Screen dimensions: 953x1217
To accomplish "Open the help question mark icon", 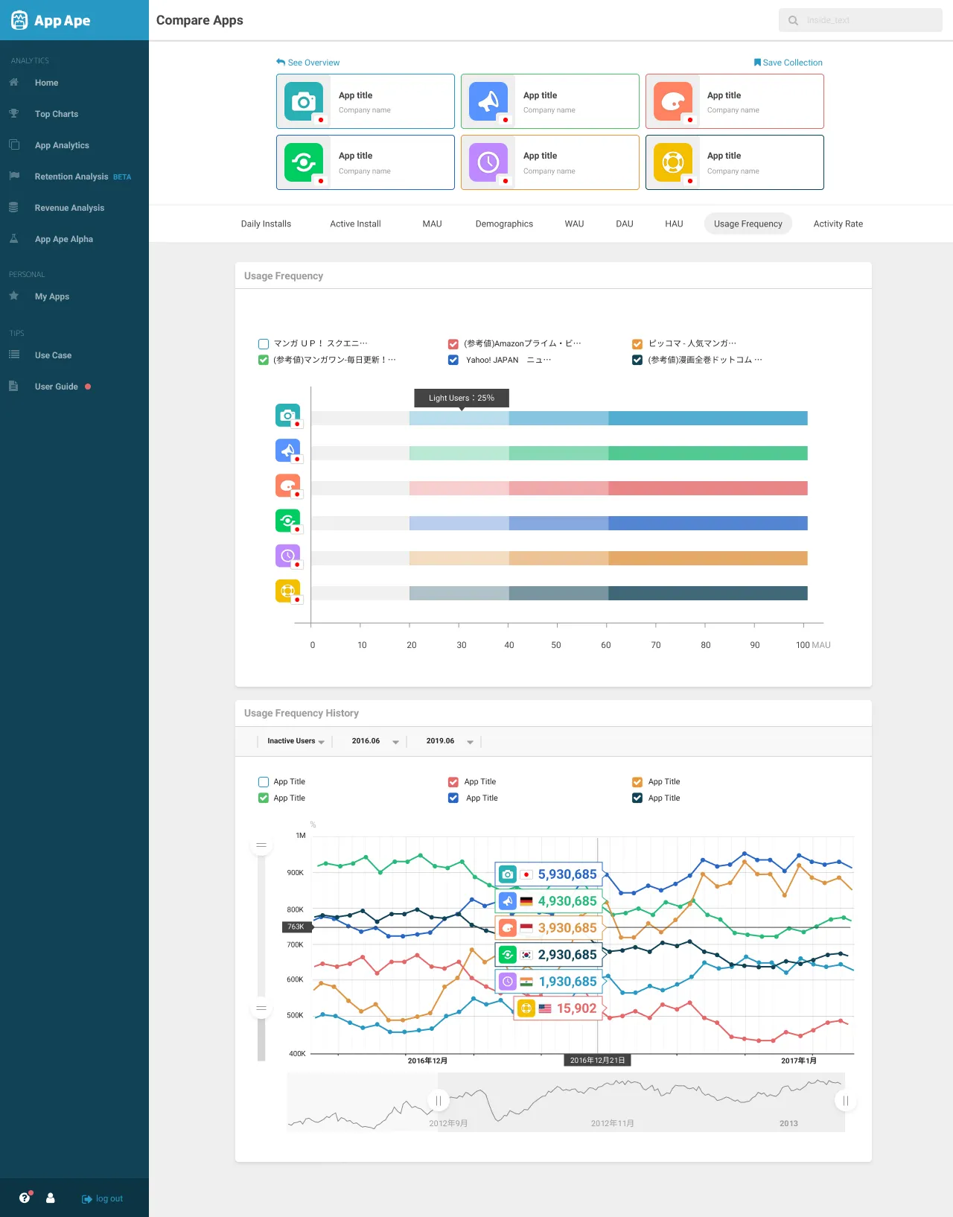I will pos(25,1198).
